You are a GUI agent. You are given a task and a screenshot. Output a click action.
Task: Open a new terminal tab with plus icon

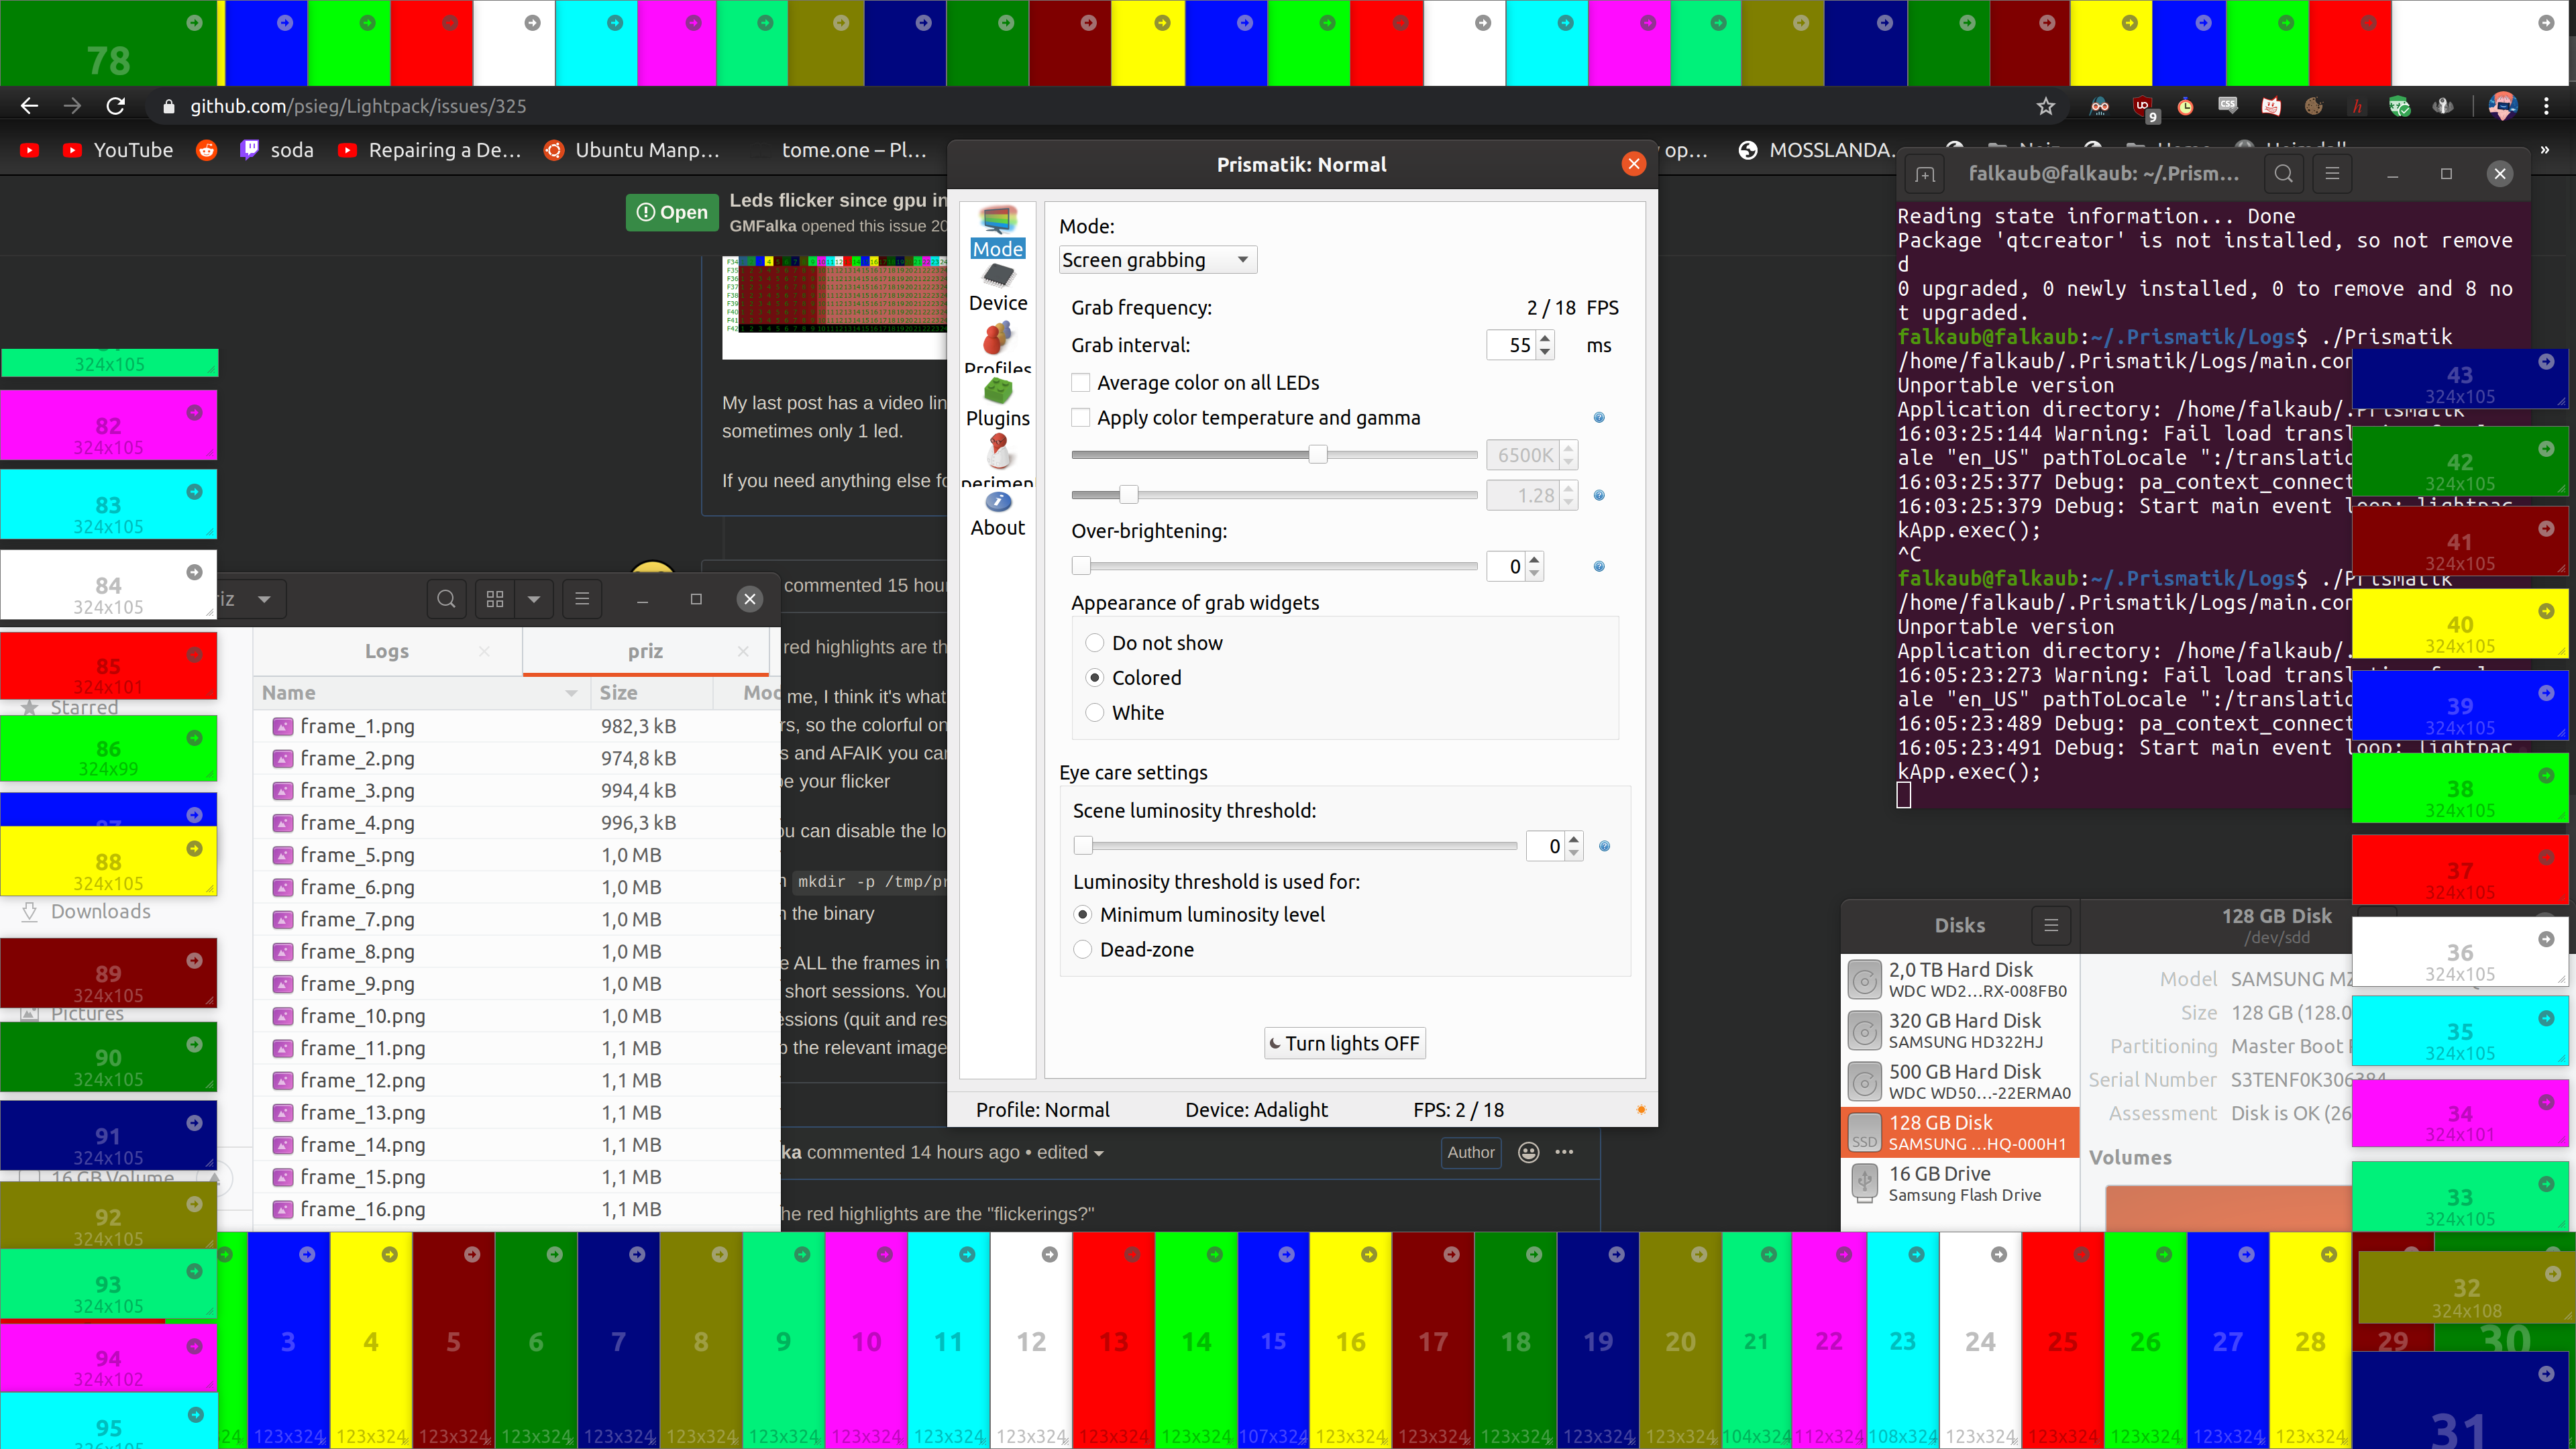[1923, 173]
